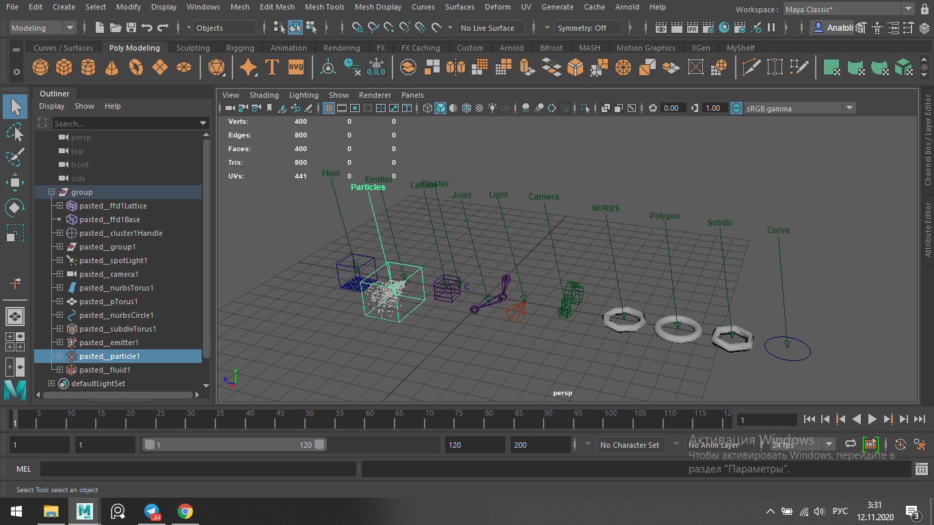Select the Rotate tool in Tool Box
The image size is (934, 525).
coord(15,207)
